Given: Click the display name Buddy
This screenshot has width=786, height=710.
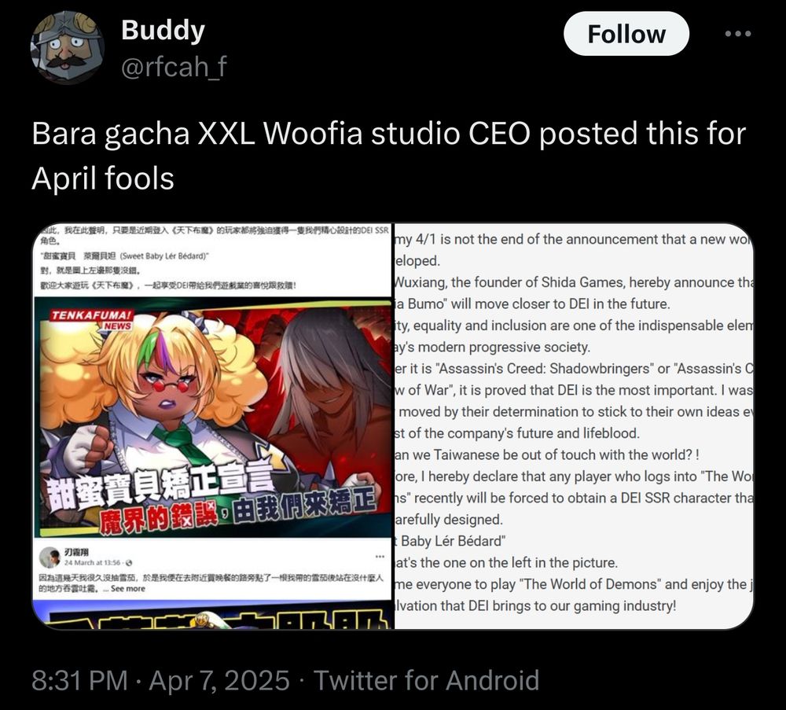Looking at the screenshot, I should click(x=163, y=30).
